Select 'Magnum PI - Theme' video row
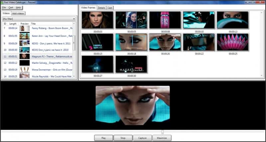Image resolution: width=266 pixels, height=142 pixels. pyautogui.click(x=37, y=56)
